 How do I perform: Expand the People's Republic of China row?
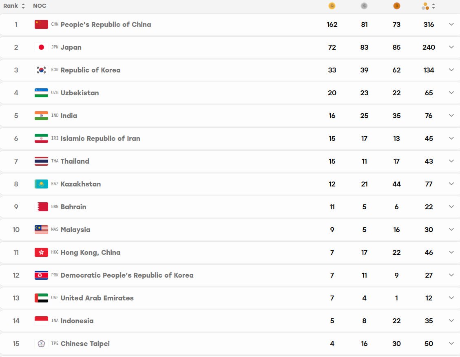[x=451, y=24]
